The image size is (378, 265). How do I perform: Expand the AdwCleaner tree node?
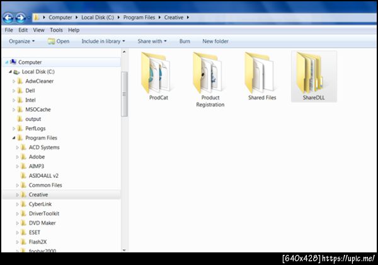(14, 81)
